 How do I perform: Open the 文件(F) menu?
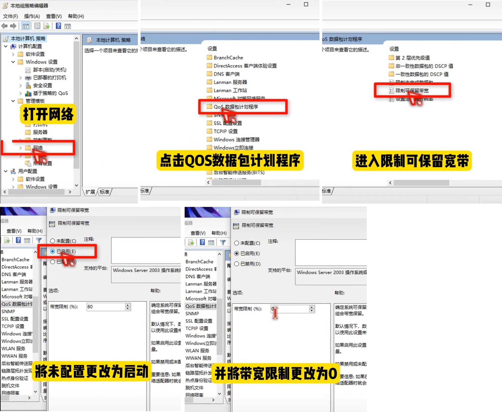pos(10,16)
